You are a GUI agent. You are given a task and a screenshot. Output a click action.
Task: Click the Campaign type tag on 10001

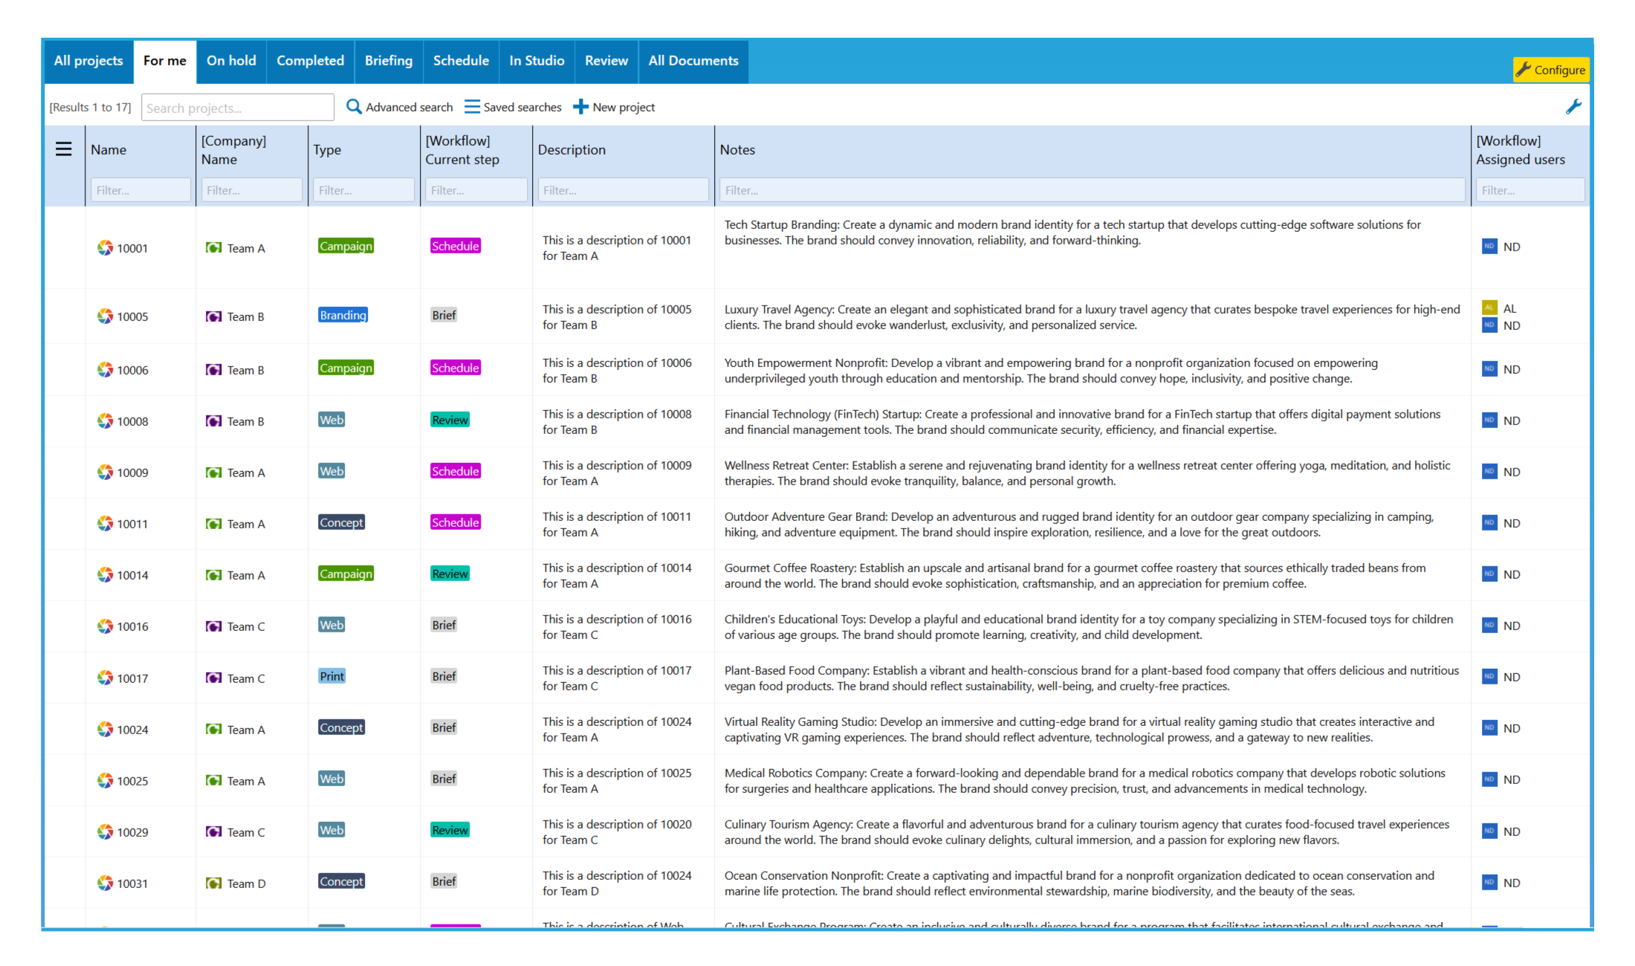(346, 246)
